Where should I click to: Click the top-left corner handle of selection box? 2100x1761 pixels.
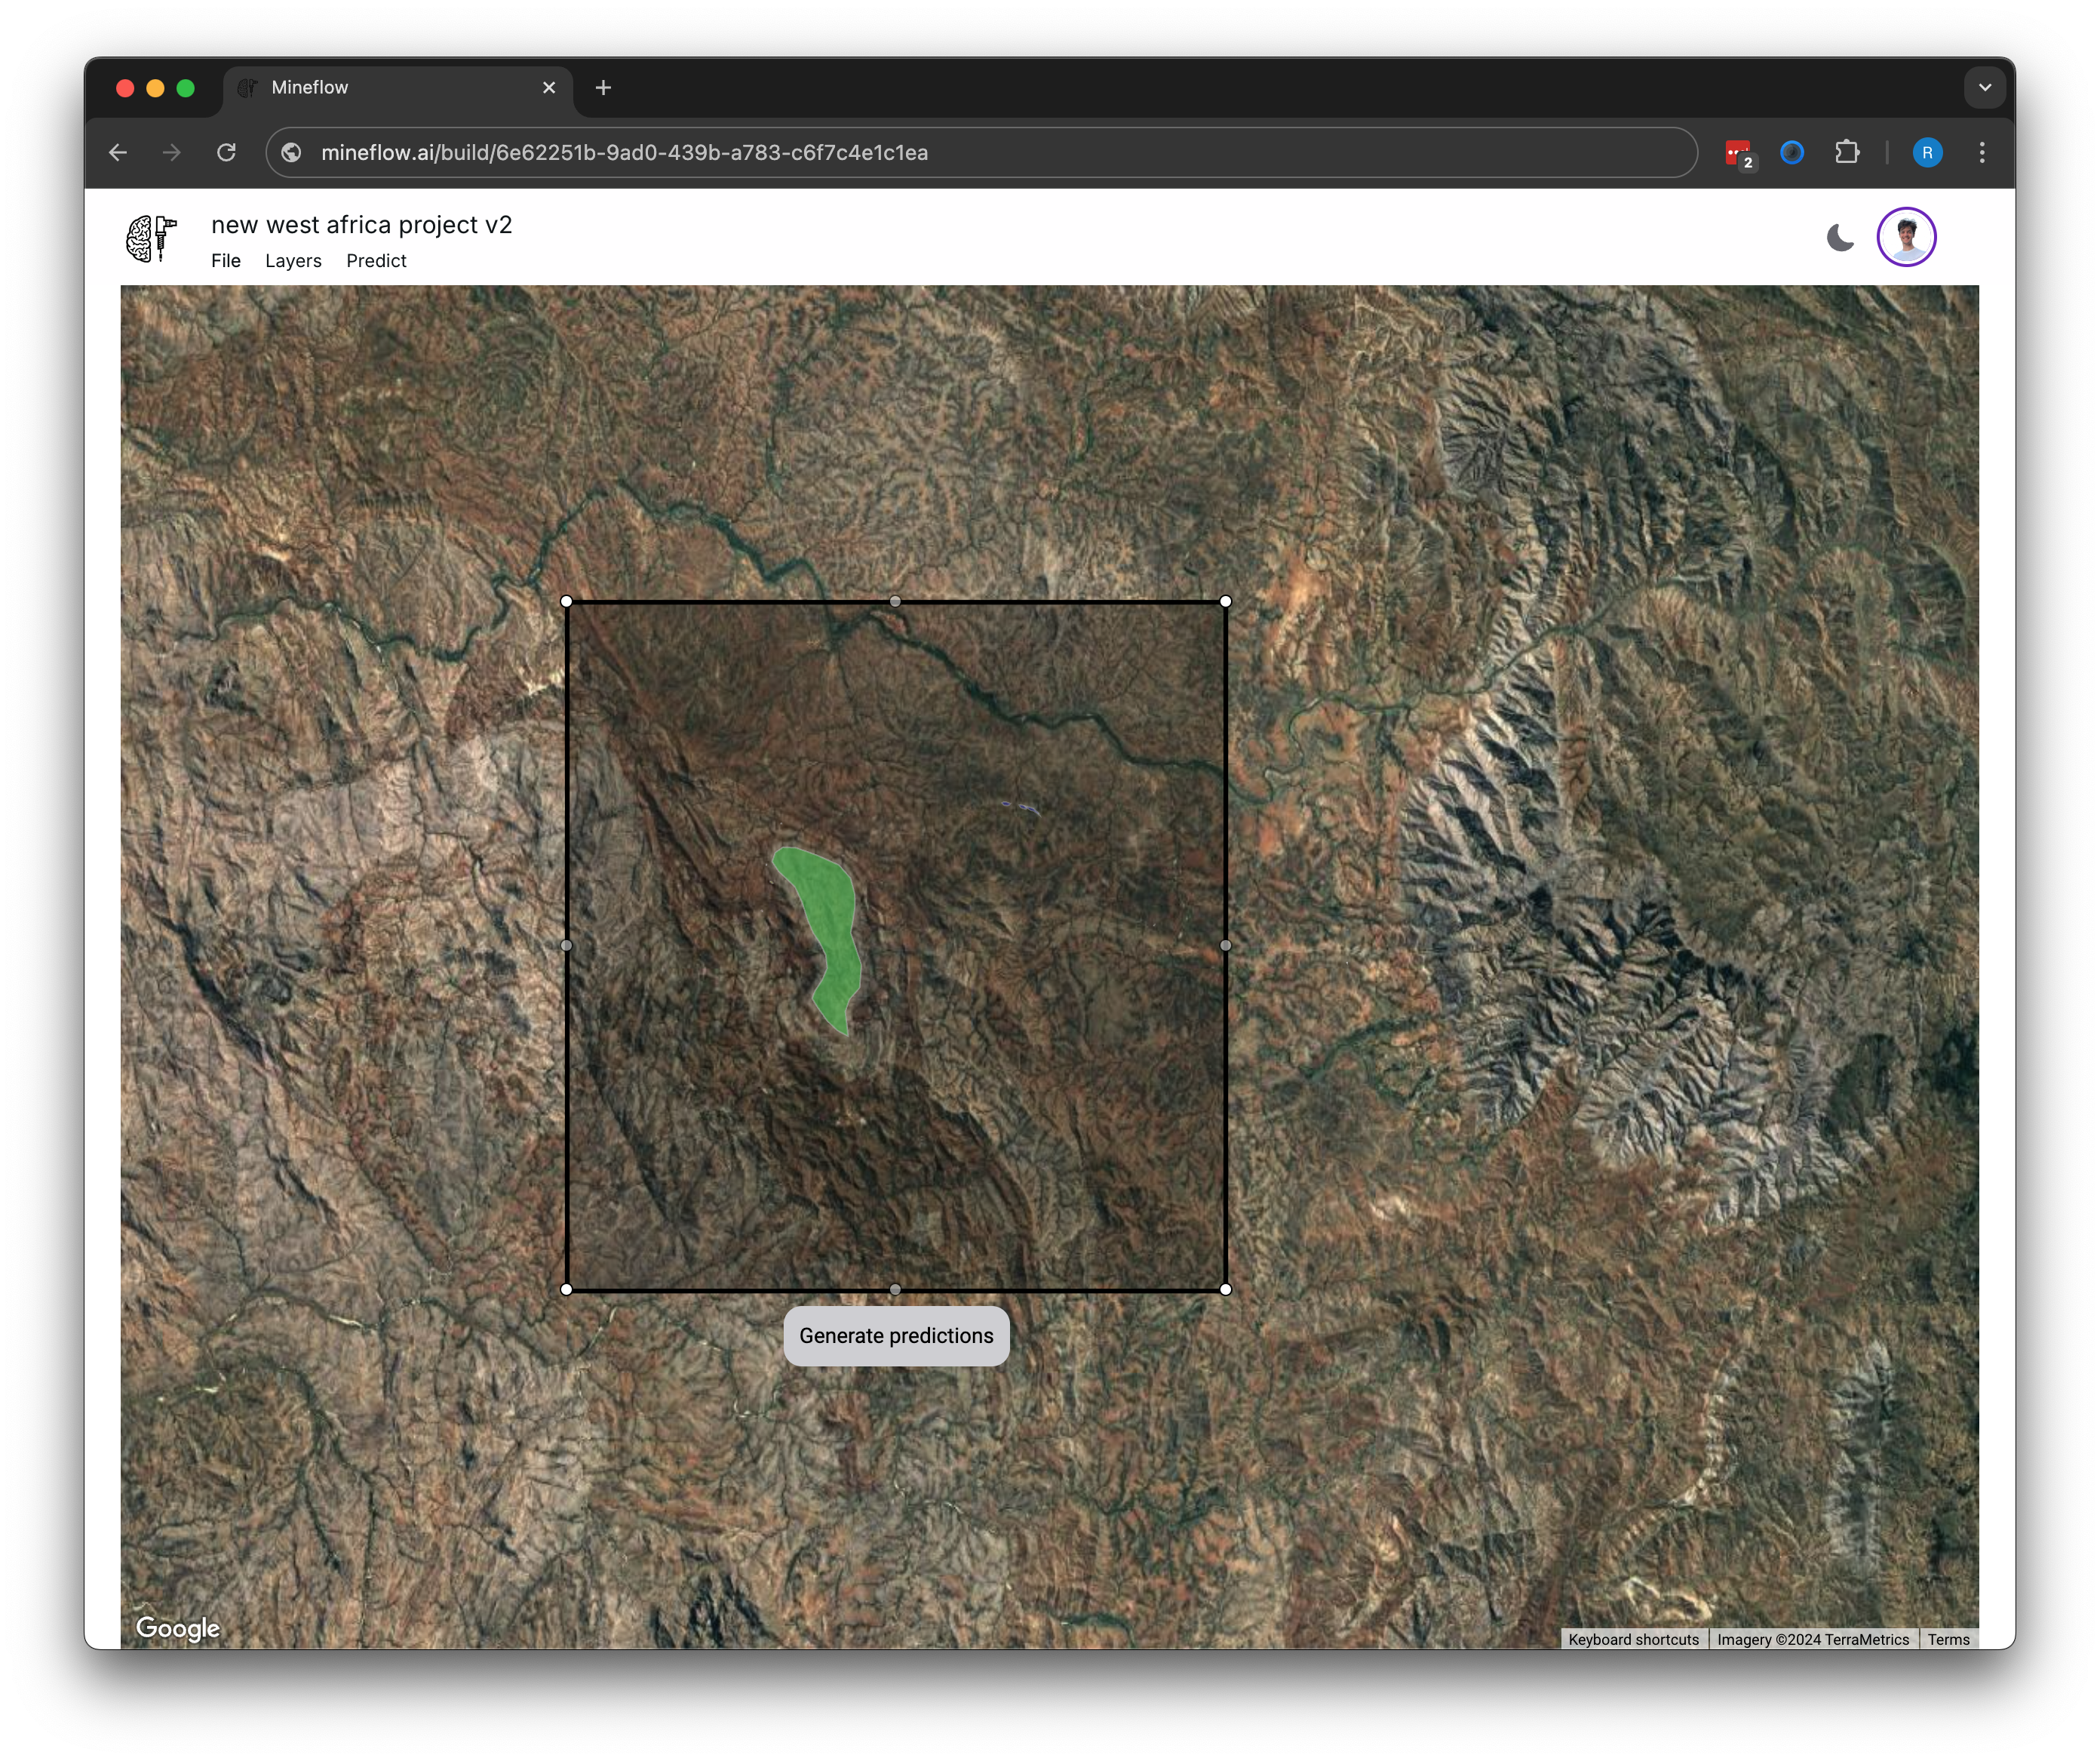567,602
